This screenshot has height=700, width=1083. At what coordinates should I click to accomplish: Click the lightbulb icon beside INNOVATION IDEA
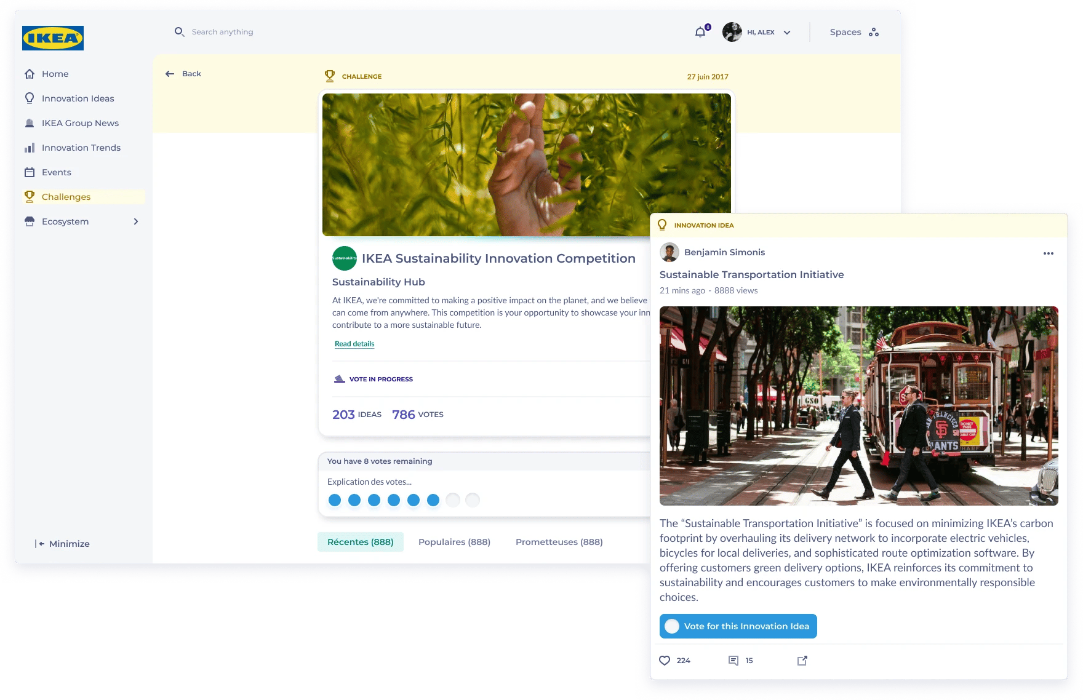pos(662,225)
